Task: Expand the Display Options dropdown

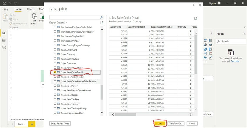Action: pos(58,22)
